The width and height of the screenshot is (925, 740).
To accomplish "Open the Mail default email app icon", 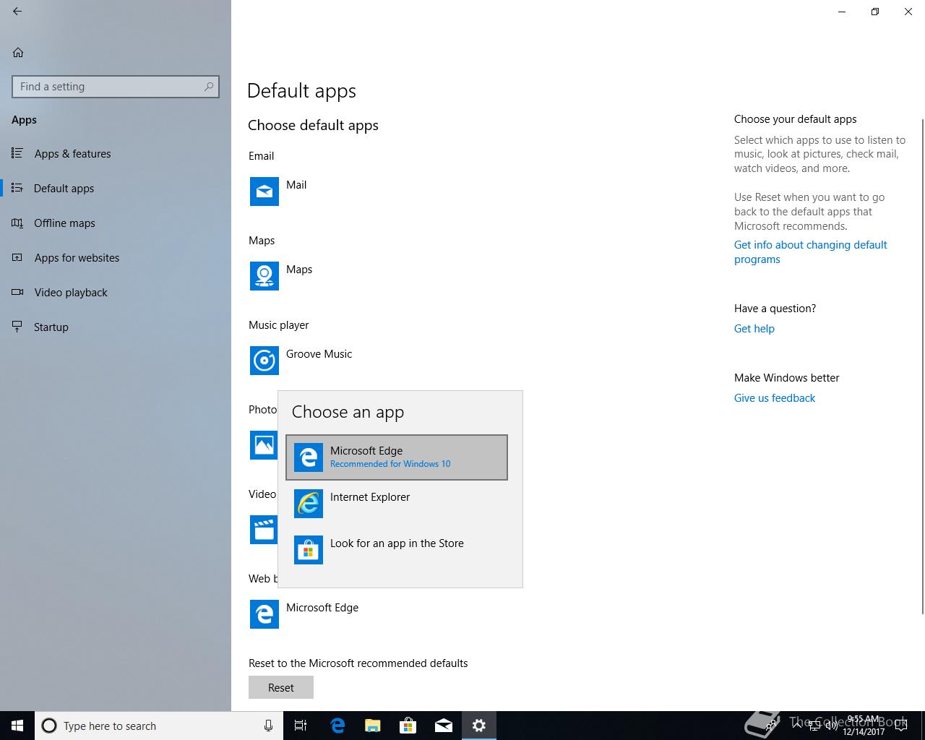I will [264, 192].
